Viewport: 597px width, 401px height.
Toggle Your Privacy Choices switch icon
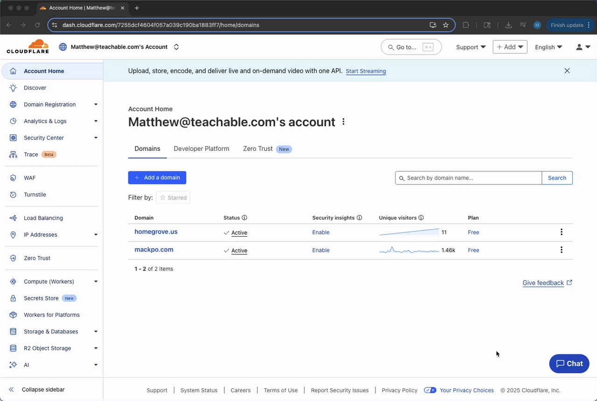(x=430, y=390)
